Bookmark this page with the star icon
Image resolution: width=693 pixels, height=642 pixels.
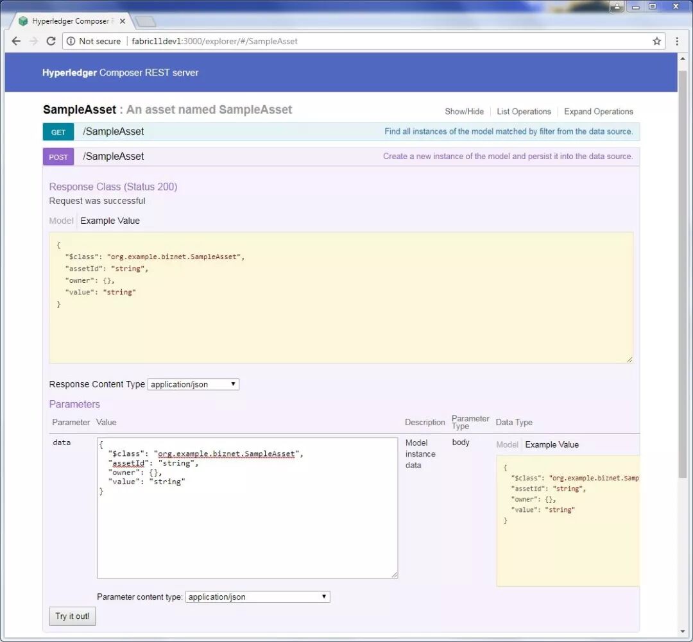tap(657, 41)
